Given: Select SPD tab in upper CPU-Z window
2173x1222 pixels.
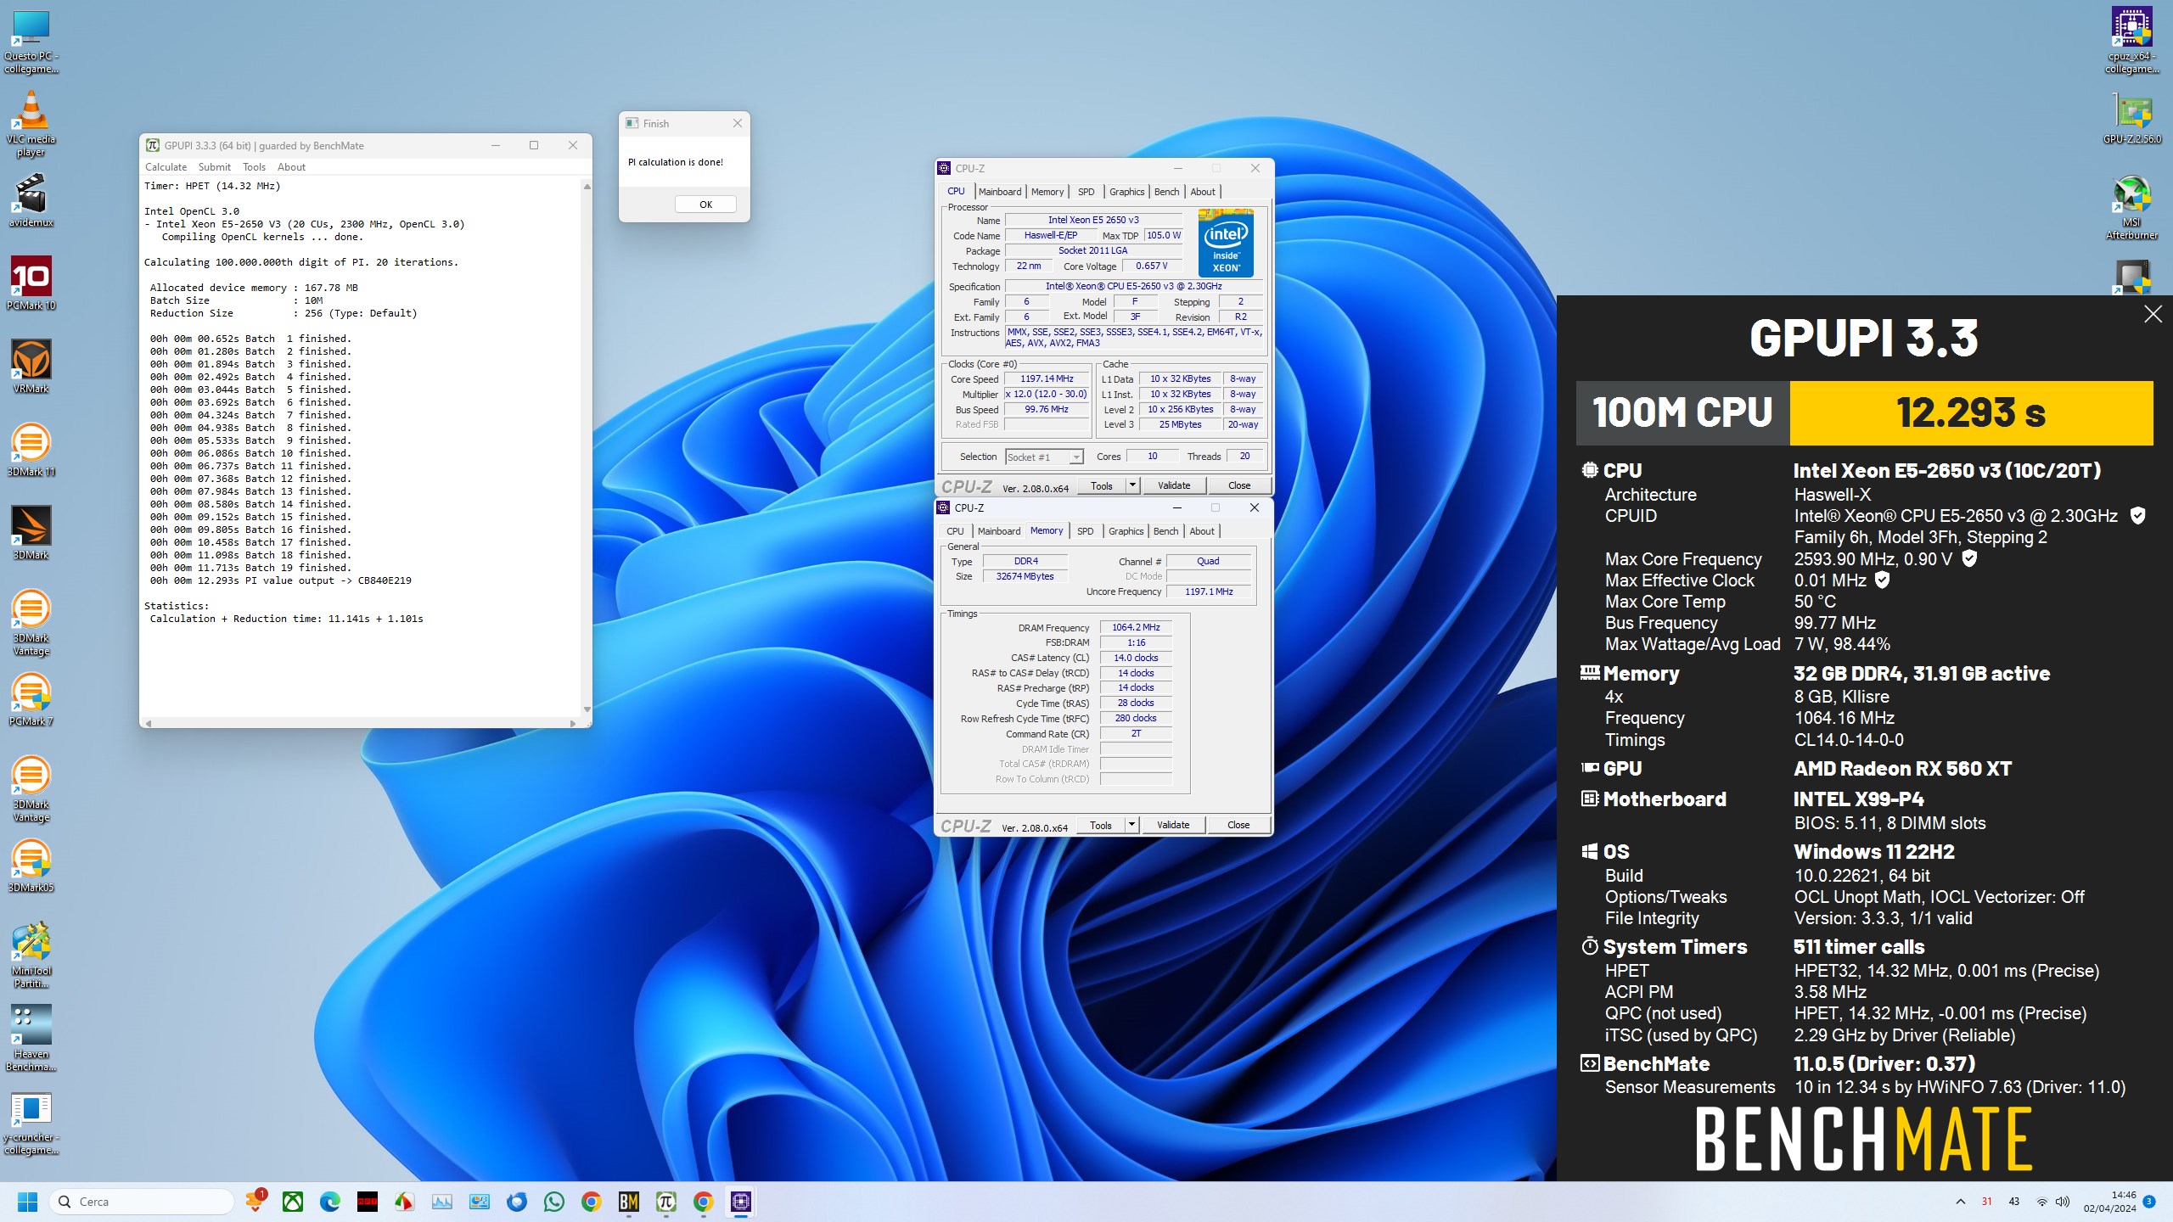Looking at the screenshot, I should 1086,192.
